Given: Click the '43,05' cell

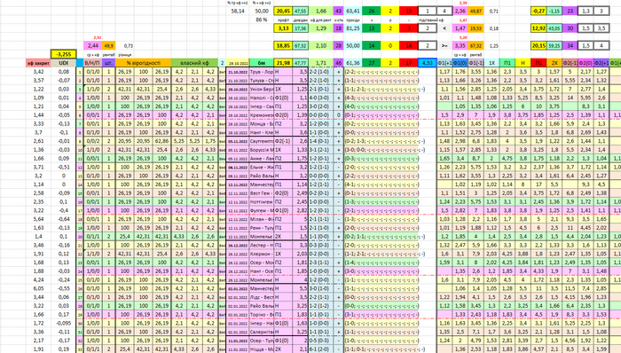Looking at the screenshot, I should pyautogui.click(x=554, y=28).
